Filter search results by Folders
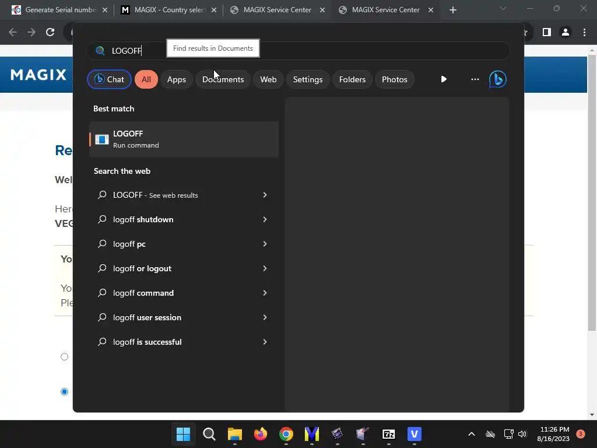The height and width of the screenshot is (448, 597). point(352,79)
